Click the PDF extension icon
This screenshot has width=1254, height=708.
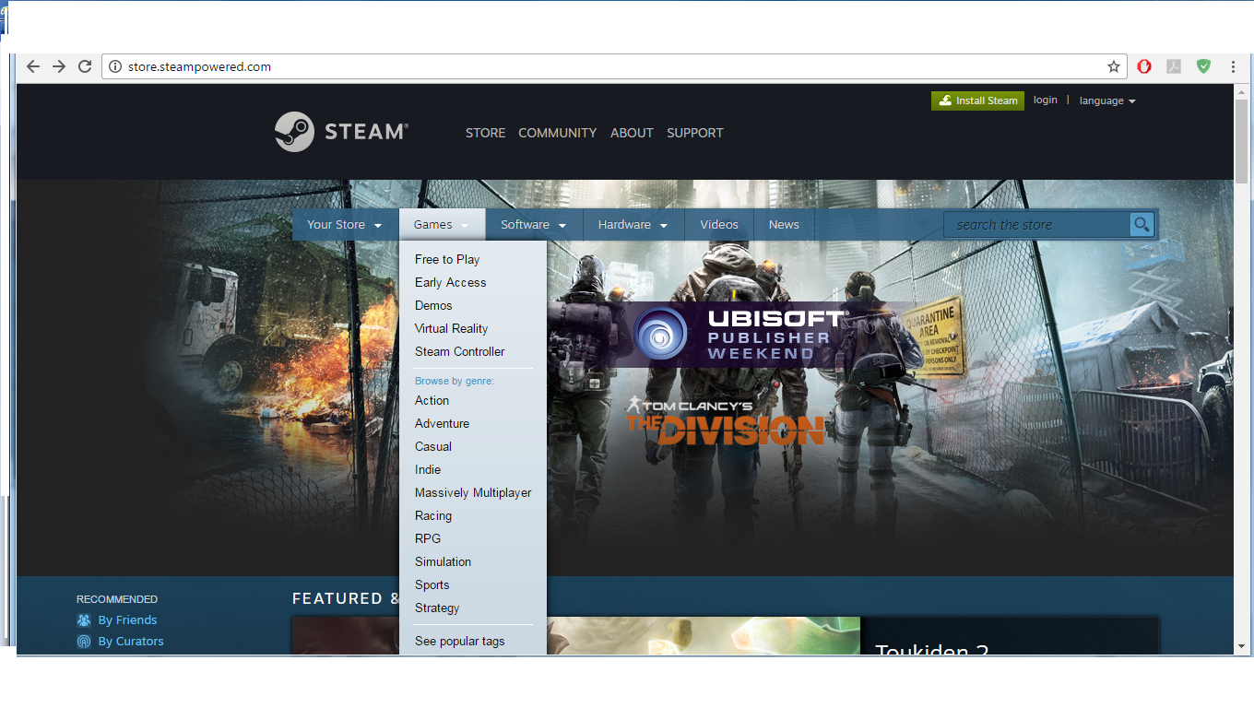click(1174, 66)
